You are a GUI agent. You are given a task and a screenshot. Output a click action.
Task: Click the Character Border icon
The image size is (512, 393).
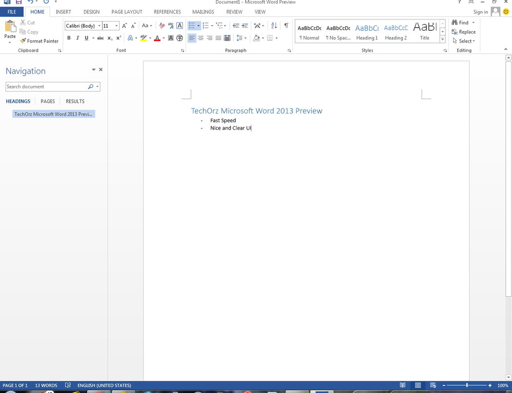click(180, 26)
